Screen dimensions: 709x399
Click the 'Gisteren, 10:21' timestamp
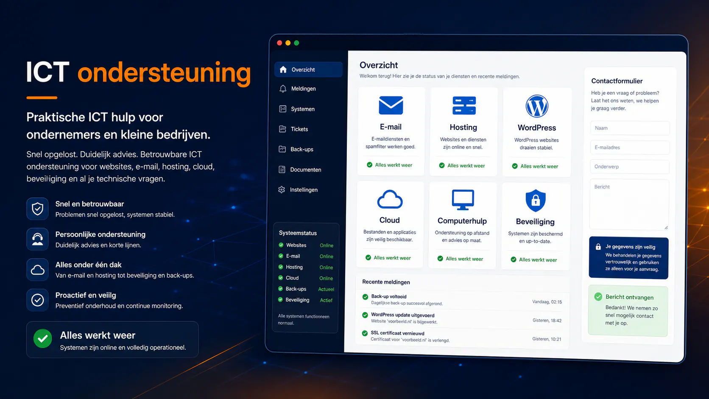[547, 339]
